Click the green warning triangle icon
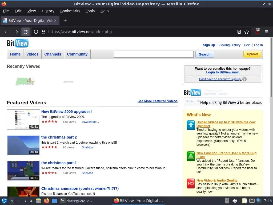Image resolution: width=273 pixels, height=205 pixels. tap(191, 156)
